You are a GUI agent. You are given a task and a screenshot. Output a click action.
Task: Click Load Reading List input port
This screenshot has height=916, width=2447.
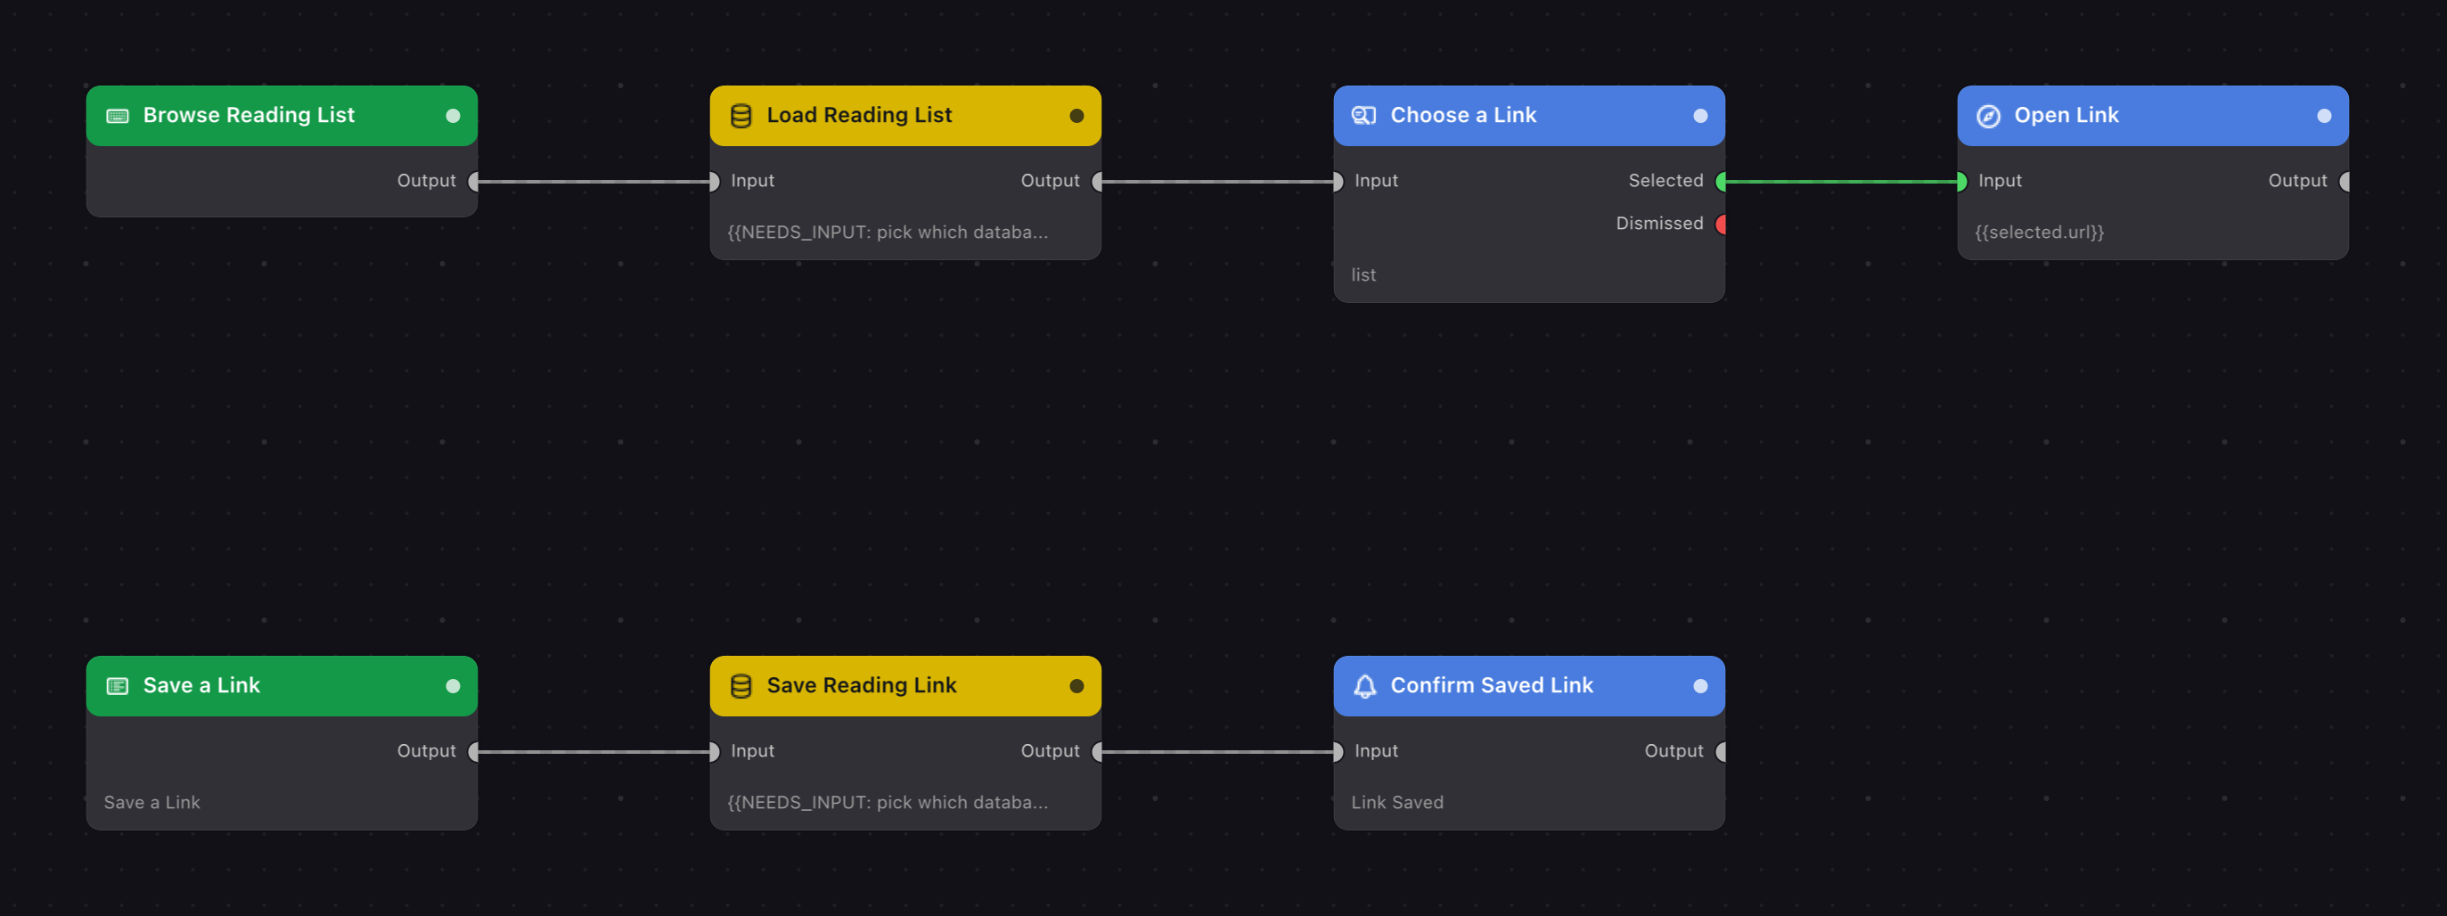(x=715, y=182)
